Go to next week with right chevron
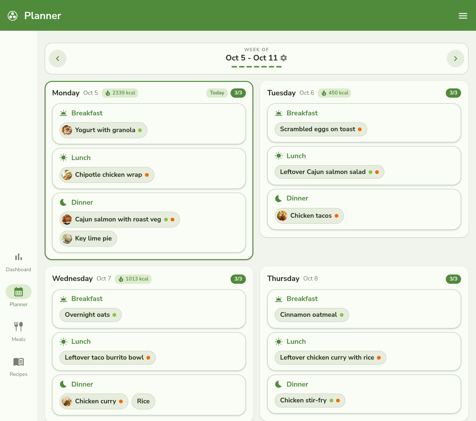 click(x=455, y=59)
